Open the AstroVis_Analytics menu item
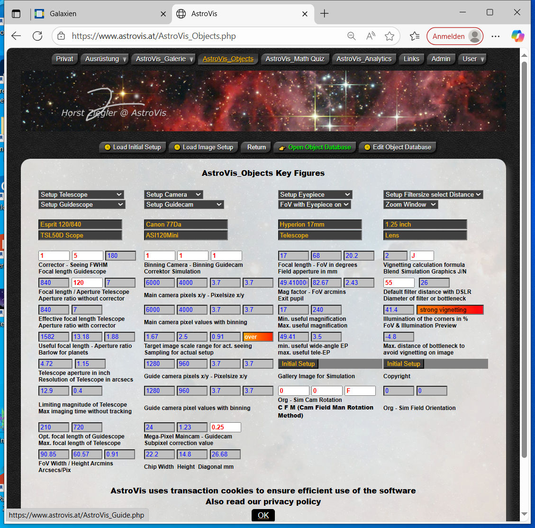The height and width of the screenshot is (528, 535). click(364, 59)
